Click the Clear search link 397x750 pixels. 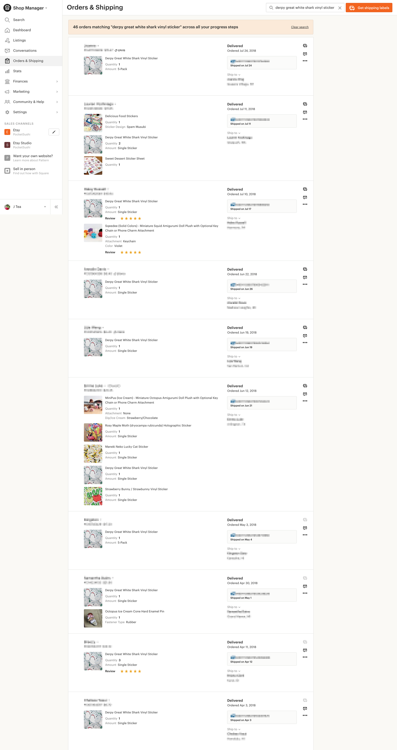pyautogui.click(x=300, y=27)
